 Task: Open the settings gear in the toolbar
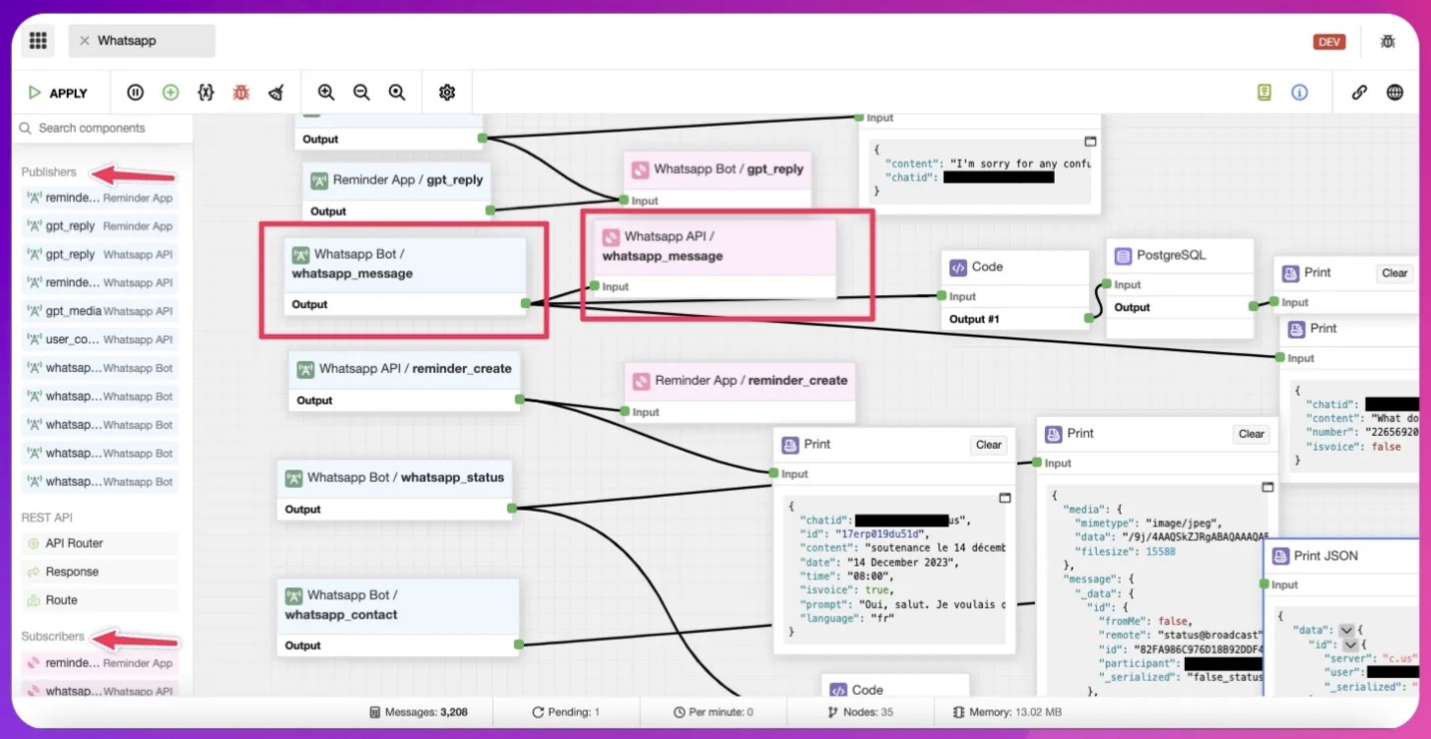pos(447,92)
